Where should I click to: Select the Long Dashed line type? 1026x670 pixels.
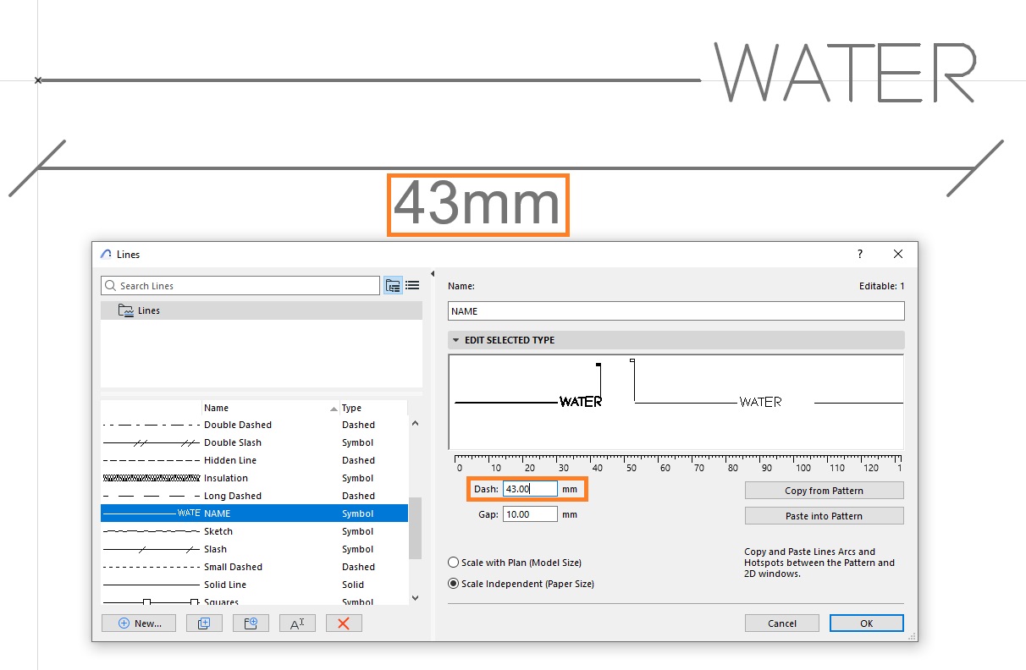pos(254,496)
